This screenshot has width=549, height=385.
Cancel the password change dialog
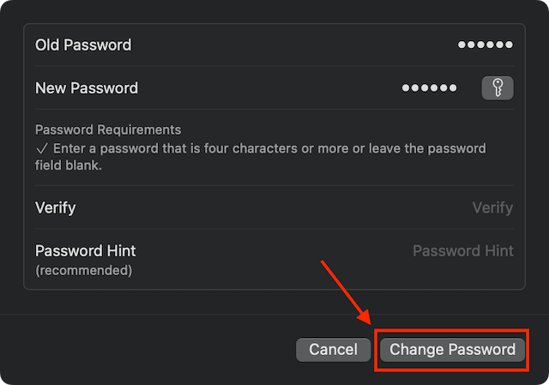pos(333,350)
